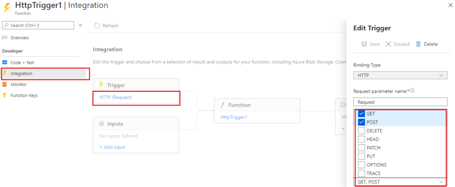
Task: Click the Integration lightning icon in sidebar
Action: (x=4, y=74)
